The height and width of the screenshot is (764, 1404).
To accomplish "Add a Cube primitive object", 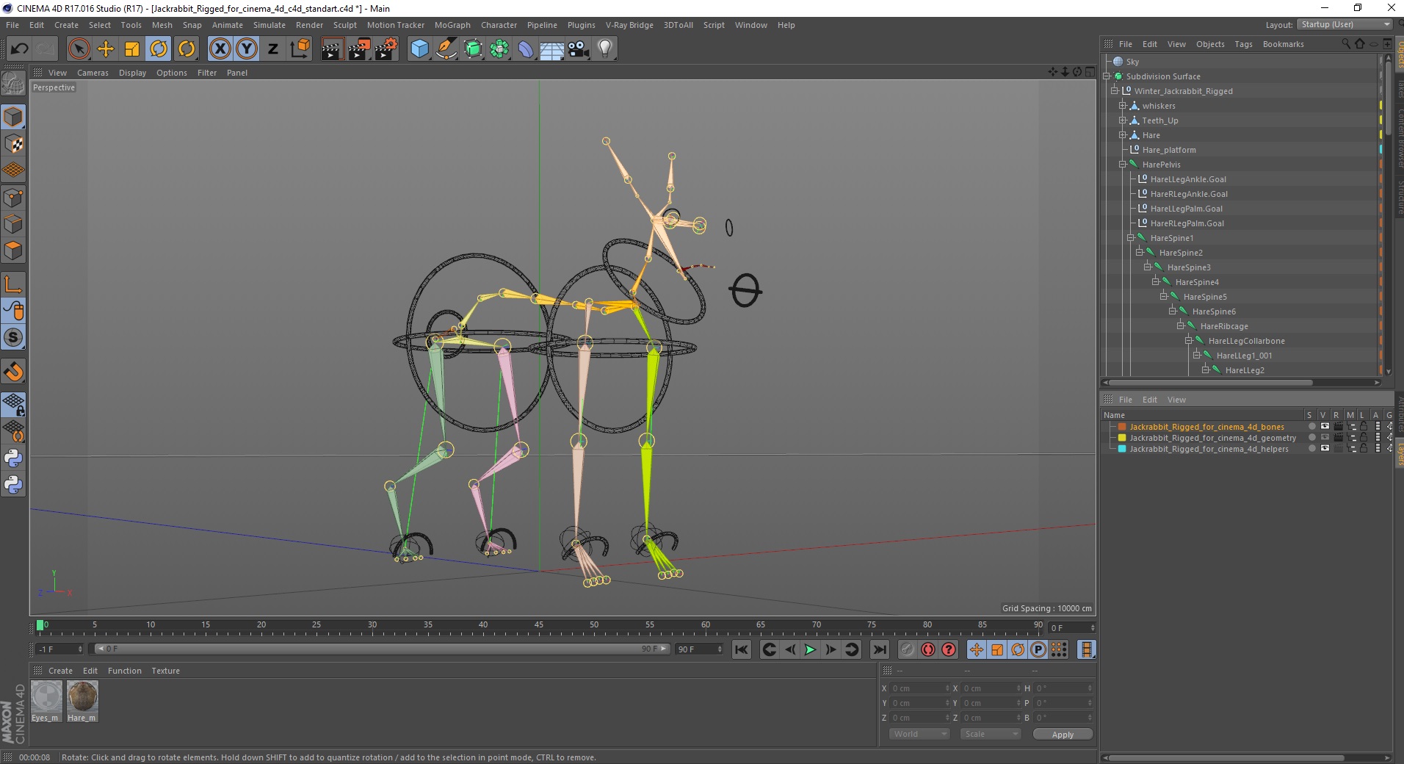I will click(x=419, y=49).
